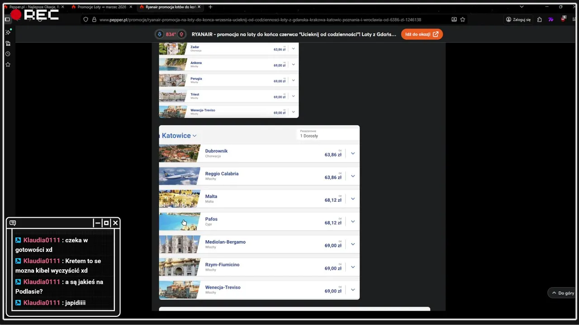
Task: Click the RYANAIR promocja deal title
Action: click(294, 34)
